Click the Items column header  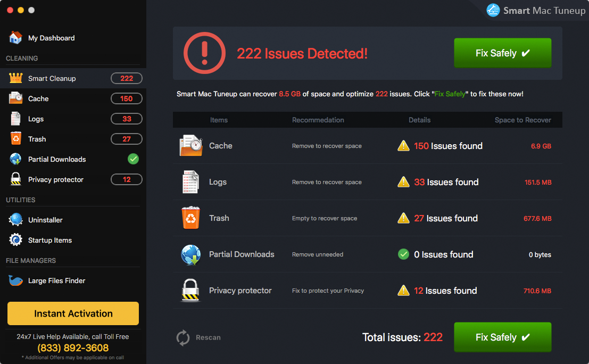[219, 120]
